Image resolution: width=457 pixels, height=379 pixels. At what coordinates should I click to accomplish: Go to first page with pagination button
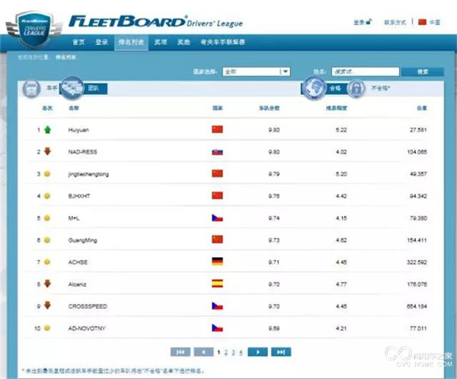click(x=181, y=352)
